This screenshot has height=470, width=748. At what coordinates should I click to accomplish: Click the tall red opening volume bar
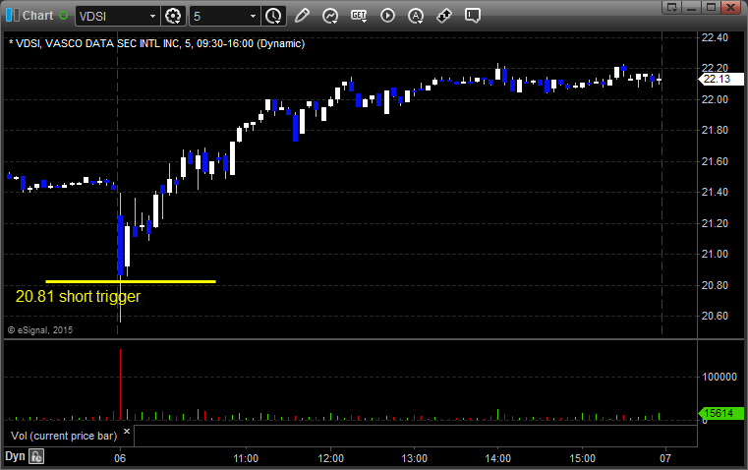point(120,384)
